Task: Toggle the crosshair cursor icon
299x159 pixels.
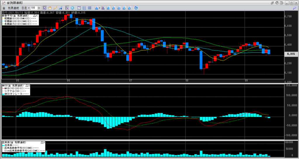Action: tap(67, 8)
